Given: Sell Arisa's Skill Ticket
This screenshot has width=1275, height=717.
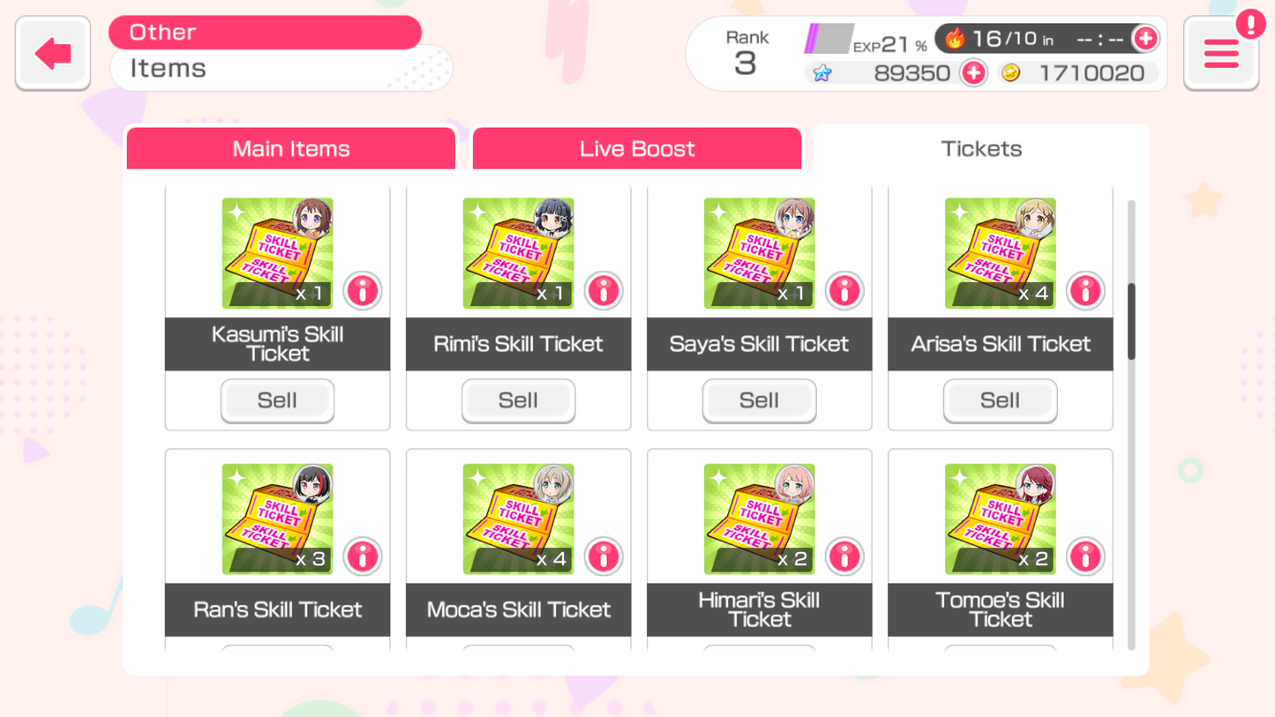Looking at the screenshot, I should (1000, 400).
